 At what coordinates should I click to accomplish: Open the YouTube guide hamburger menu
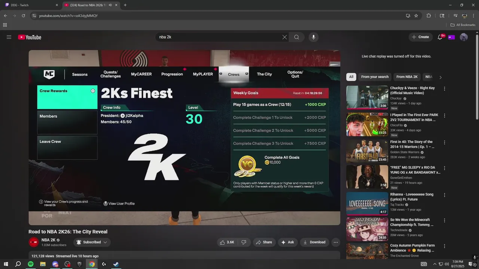tap(9, 37)
